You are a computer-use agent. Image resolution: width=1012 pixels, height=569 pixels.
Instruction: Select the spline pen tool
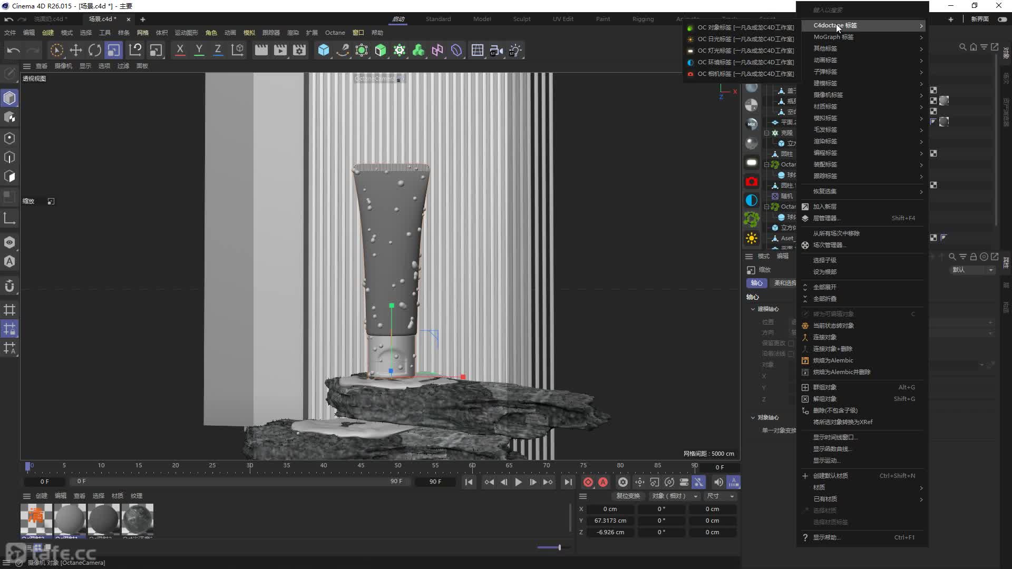[x=343, y=50]
